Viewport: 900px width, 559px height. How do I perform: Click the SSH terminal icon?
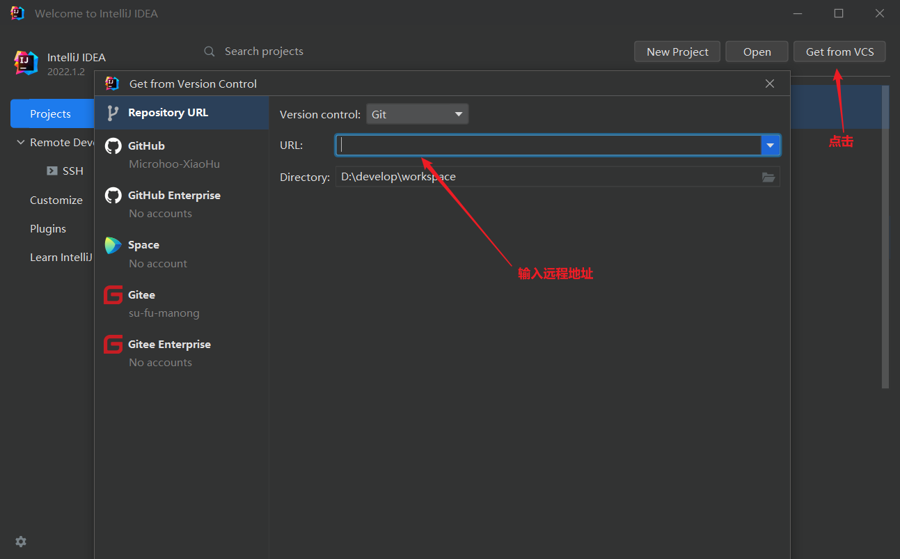(x=52, y=171)
